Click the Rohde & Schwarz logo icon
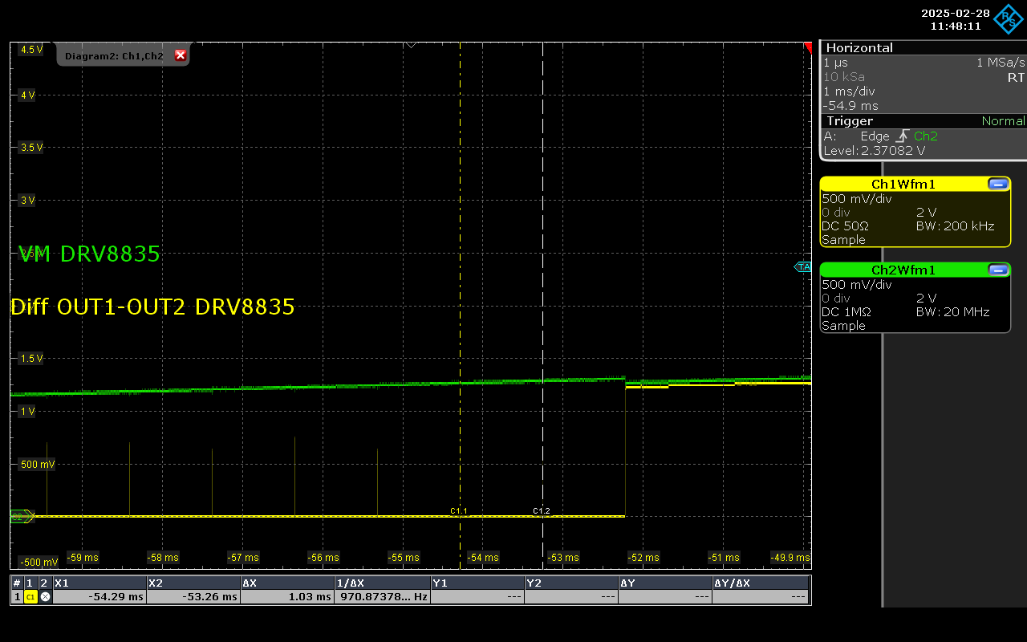The height and width of the screenshot is (642, 1027). 1009,19
